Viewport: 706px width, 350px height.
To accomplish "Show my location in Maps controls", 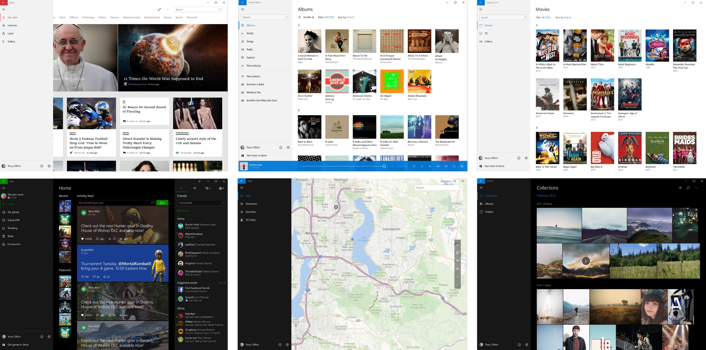I will click(457, 261).
